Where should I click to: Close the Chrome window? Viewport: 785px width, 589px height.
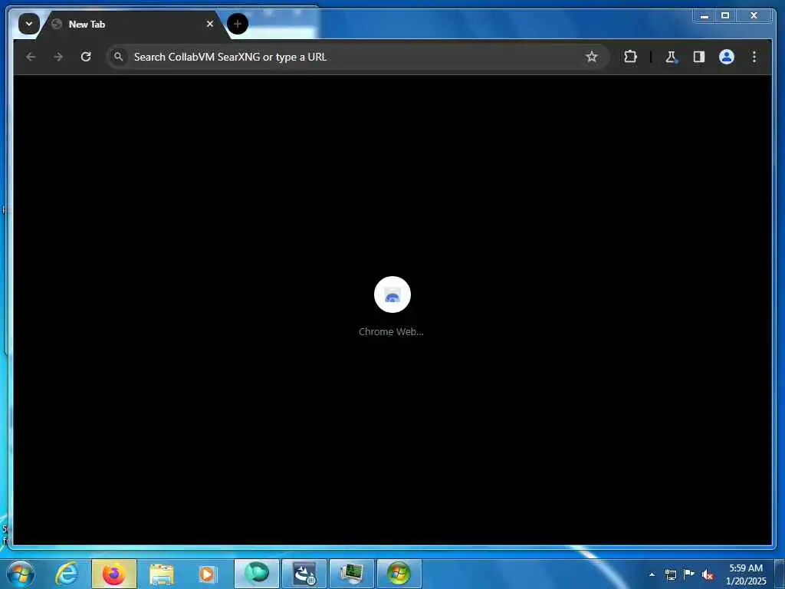[x=754, y=15]
